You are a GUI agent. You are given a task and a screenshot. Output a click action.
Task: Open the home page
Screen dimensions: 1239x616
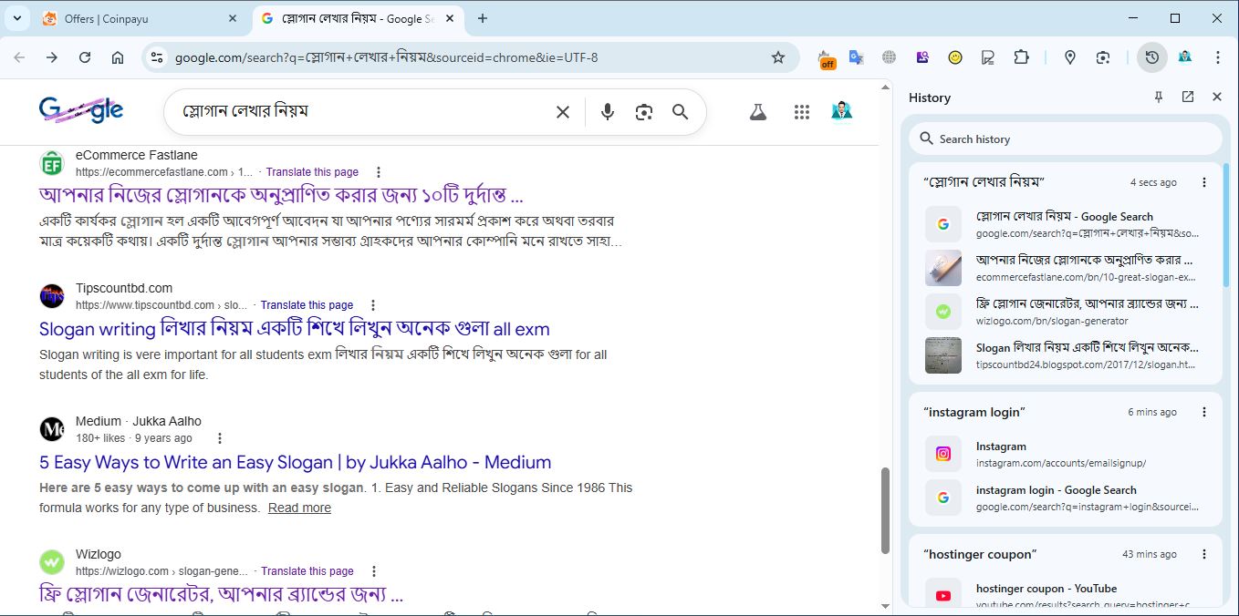point(118,57)
